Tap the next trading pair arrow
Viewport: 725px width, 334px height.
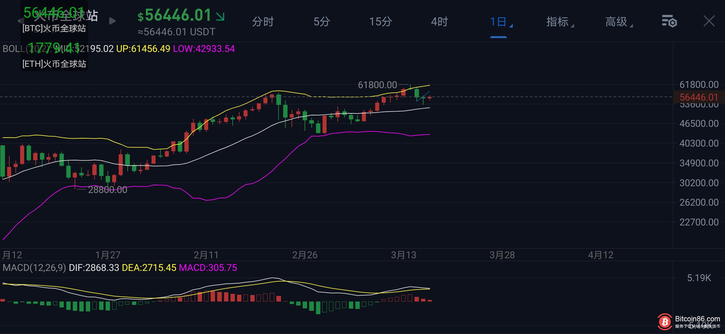point(112,21)
